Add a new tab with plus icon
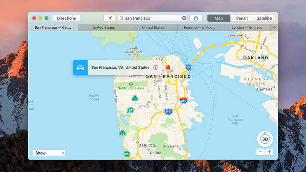The width and height of the screenshot is (306, 172). (x=274, y=28)
